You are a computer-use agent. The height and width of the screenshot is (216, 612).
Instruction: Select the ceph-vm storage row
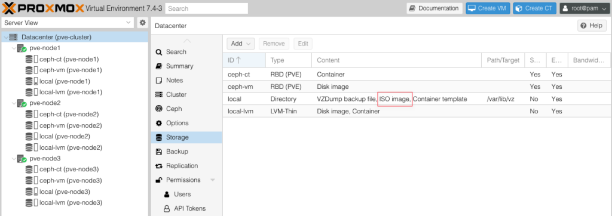click(x=417, y=87)
